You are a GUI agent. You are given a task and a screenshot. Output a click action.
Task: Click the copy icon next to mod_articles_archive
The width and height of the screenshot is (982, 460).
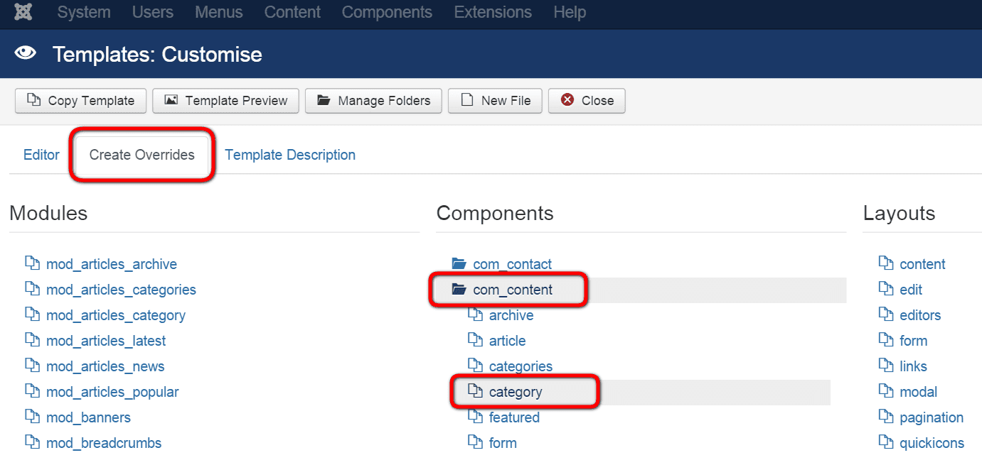[x=32, y=263]
